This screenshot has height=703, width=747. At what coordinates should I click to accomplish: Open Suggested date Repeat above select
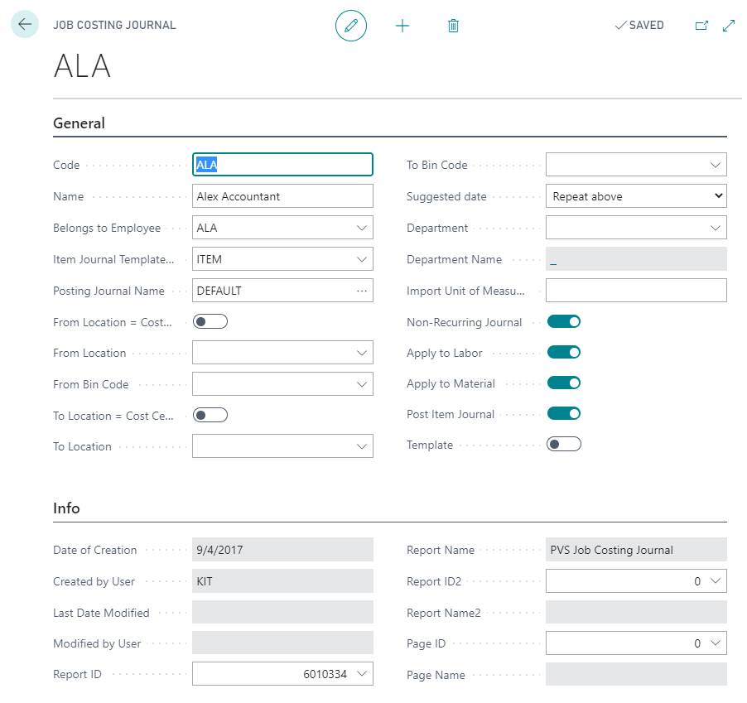pyautogui.click(x=636, y=196)
